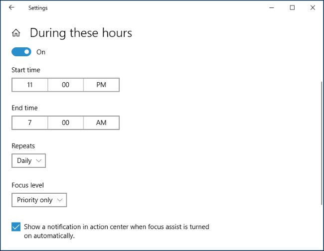Click the back arrow icon
The image size is (324, 251).
coord(11,7)
